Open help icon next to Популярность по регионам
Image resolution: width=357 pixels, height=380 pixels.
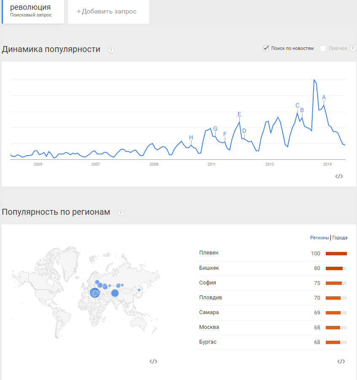tap(121, 213)
